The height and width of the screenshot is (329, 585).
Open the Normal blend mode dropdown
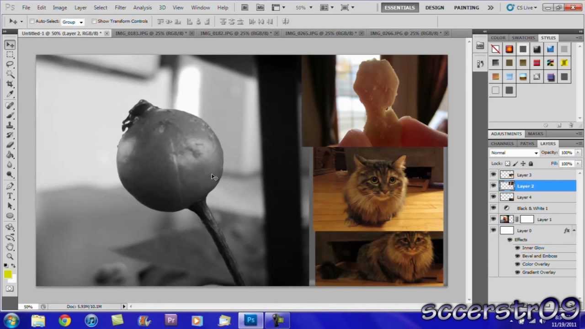click(514, 153)
